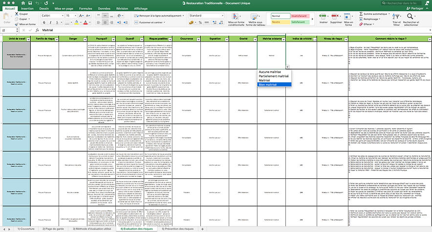Click the yellow fill color bucket
The height and width of the screenshot is (232, 432).
(77, 22)
